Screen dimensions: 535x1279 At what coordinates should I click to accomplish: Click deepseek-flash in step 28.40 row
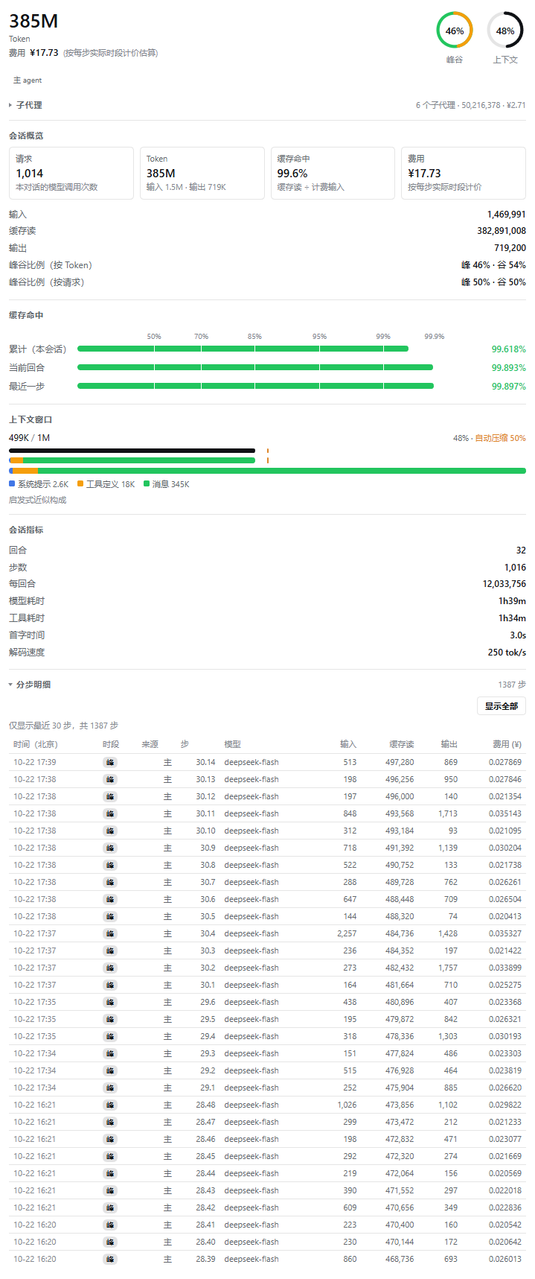click(x=252, y=1242)
